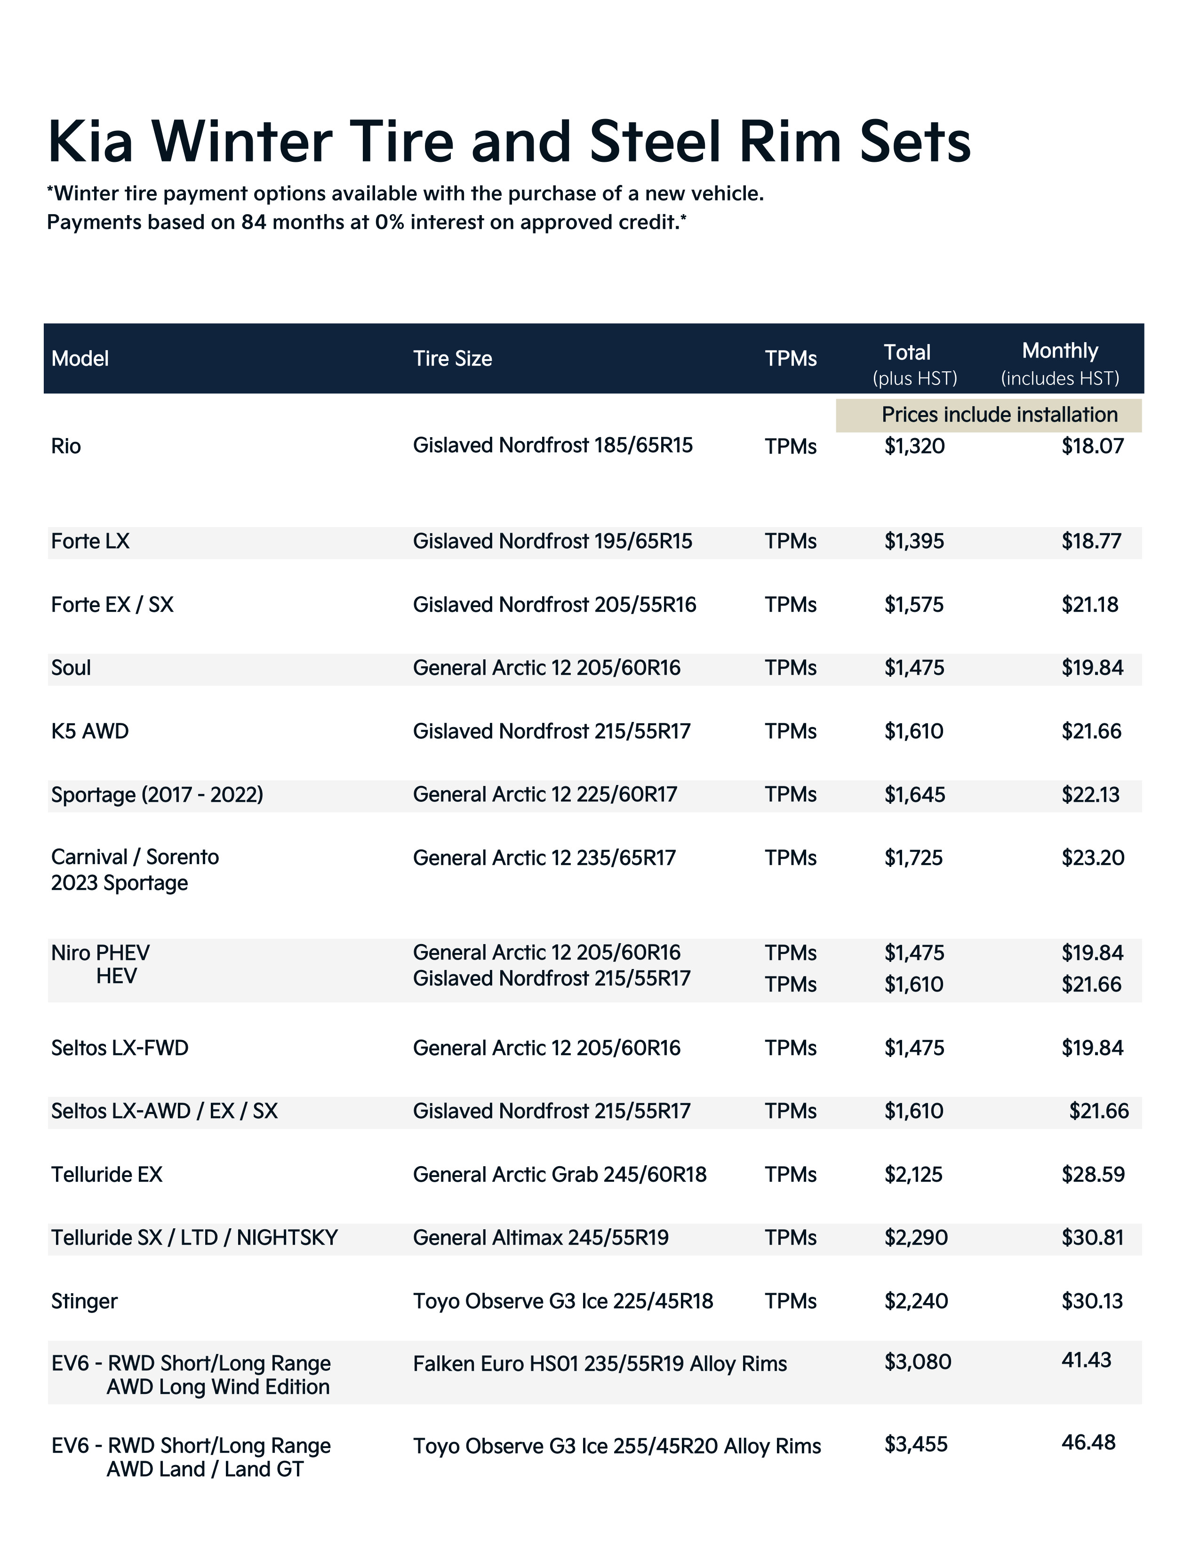Click Telluride SX / LTD / NIGHTSKY model
This screenshot has height=1553, width=1200.
[x=194, y=1238]
